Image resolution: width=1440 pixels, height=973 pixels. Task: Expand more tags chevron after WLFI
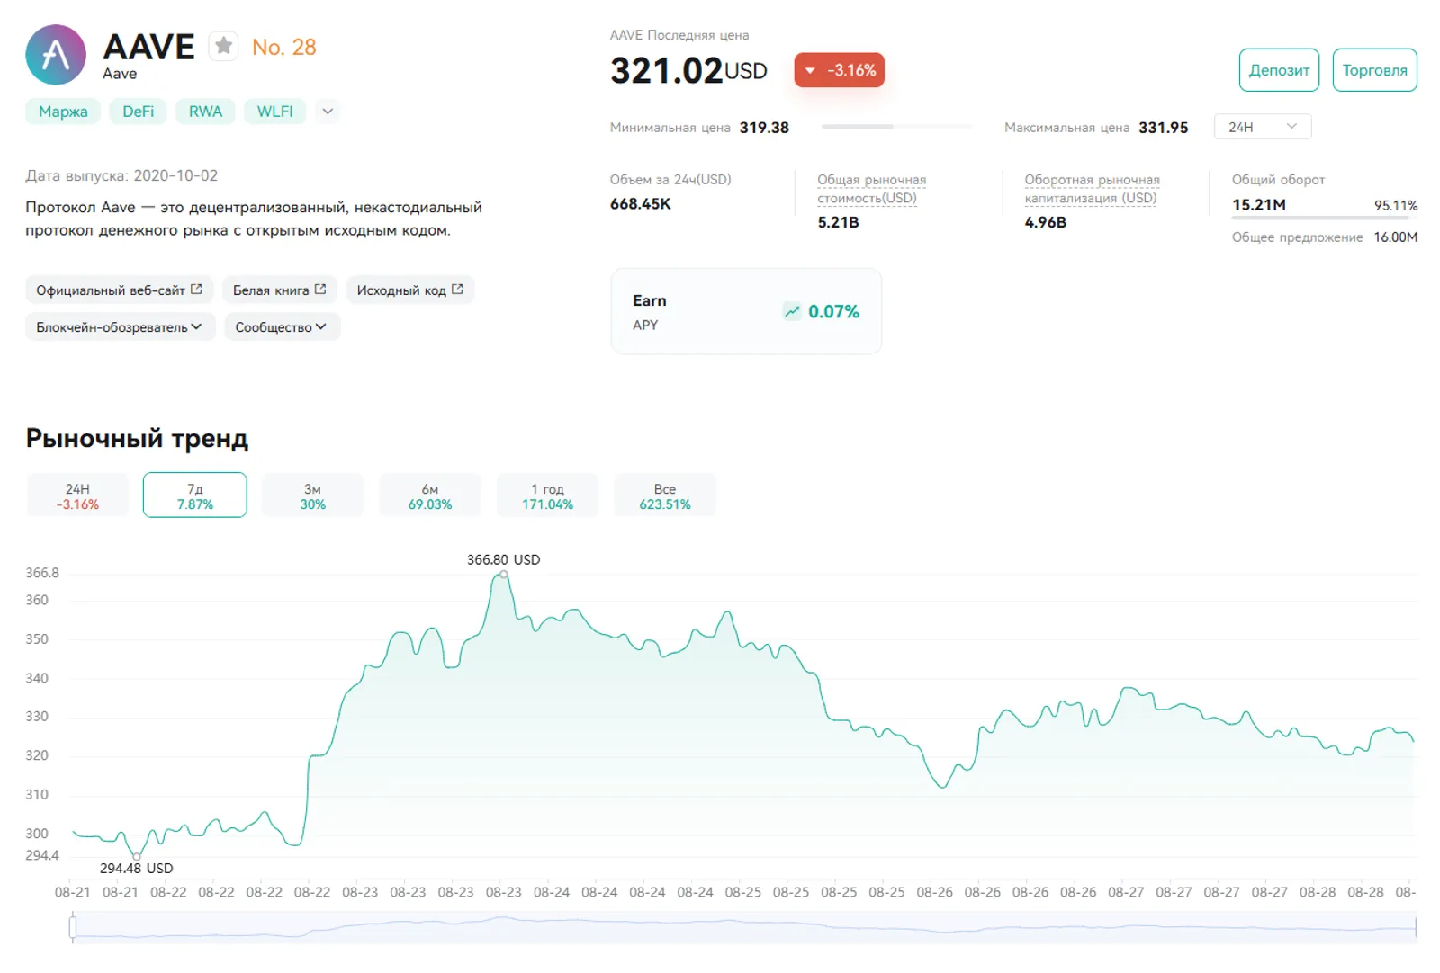[328, 112]
